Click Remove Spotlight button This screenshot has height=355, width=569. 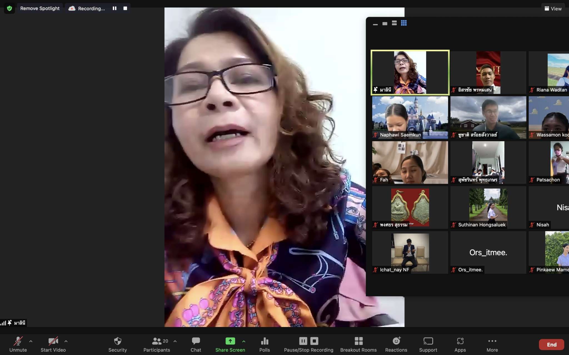pyautogui.click(x=40, y=8)
